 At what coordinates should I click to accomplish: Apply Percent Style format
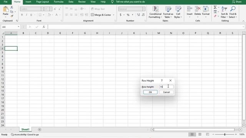[128, 15]
